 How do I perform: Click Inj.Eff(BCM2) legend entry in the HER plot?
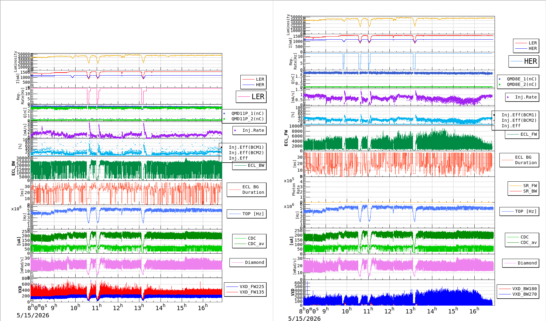515,120
